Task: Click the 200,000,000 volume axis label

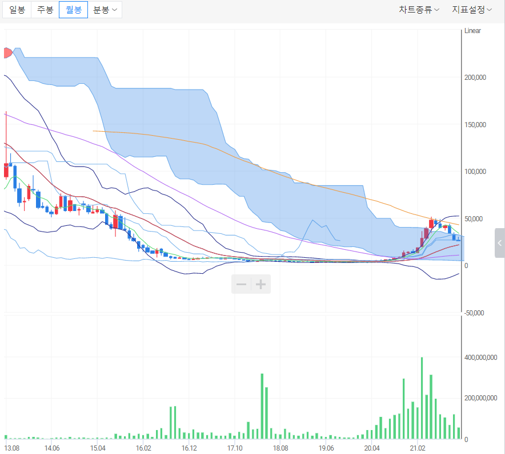Action: (481, 398)
